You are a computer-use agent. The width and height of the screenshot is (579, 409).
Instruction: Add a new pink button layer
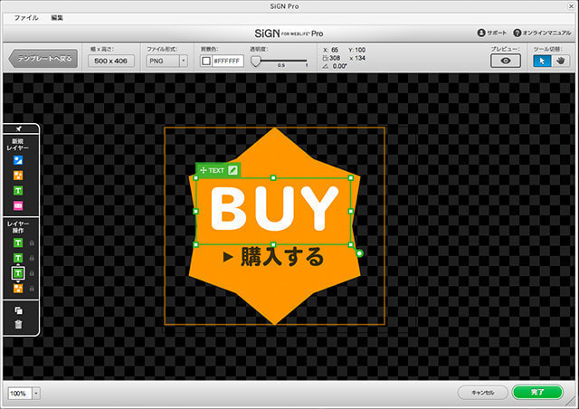[18, 206]
